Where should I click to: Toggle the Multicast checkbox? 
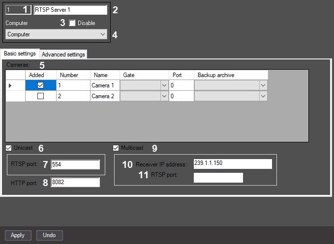pyautogui.click(x=116, y=148)
